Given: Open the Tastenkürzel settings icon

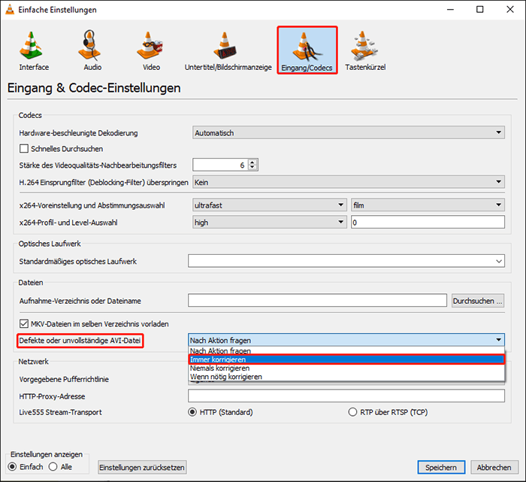Looking at the screenshot, I should click(364, 46).
